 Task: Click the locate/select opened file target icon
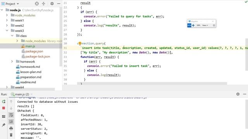tap(37, 3)
